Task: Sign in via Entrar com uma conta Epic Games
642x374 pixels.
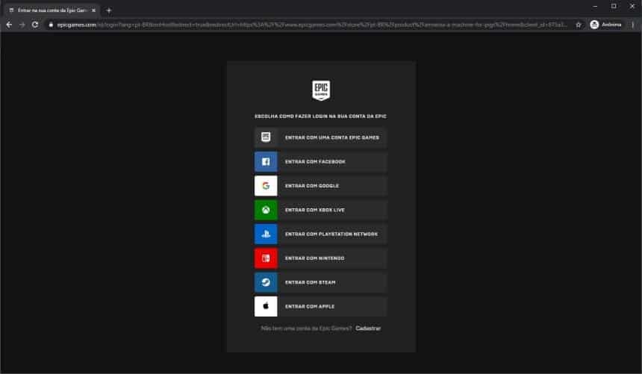Action: tap(320, 137)
